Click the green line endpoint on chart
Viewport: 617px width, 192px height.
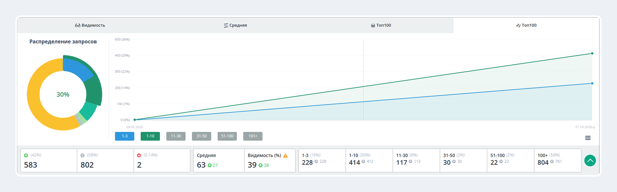click(x=592, y=54)
